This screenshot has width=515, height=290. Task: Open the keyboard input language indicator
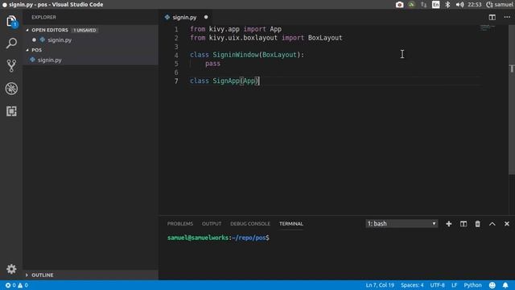[x=436, y=5]
